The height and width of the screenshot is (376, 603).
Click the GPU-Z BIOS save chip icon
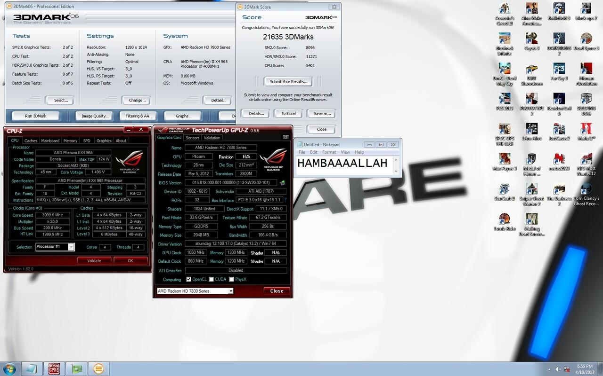point(282,183)
